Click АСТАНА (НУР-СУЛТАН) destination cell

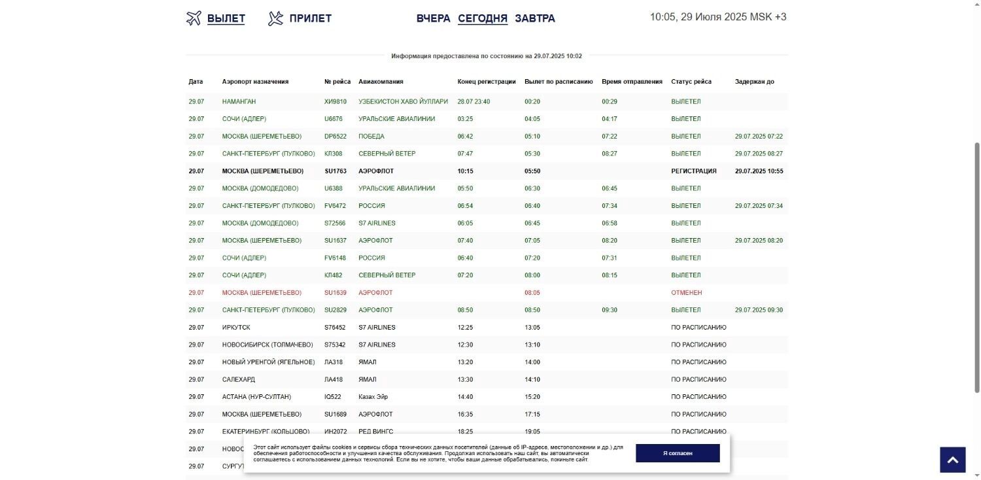pos(257,397)
